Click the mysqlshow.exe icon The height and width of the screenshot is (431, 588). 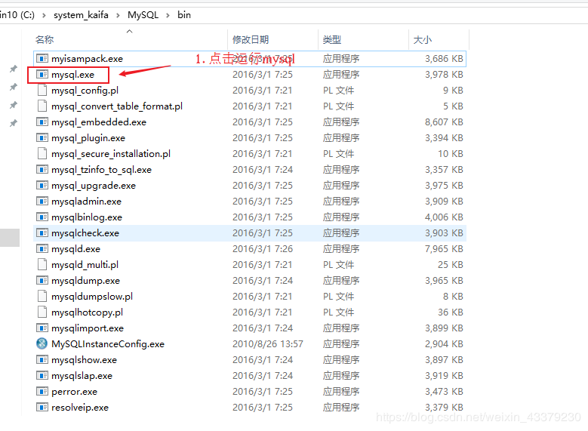pos(42,360)
